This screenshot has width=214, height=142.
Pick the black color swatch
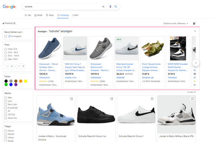tap(6, 81)
